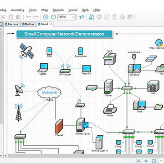Open the Server menu
The height and width of the screenshot is (164, 164).
(x=73, y=10)
